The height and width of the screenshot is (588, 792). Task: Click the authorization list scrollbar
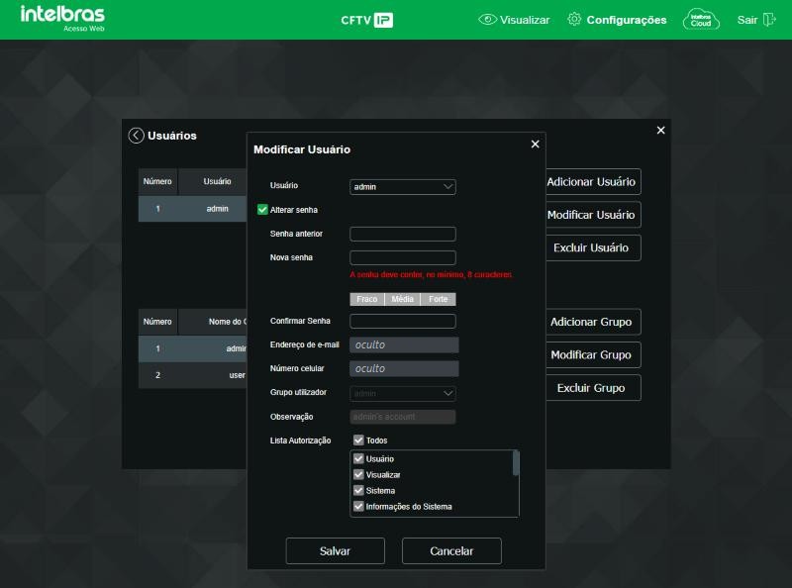516,463
